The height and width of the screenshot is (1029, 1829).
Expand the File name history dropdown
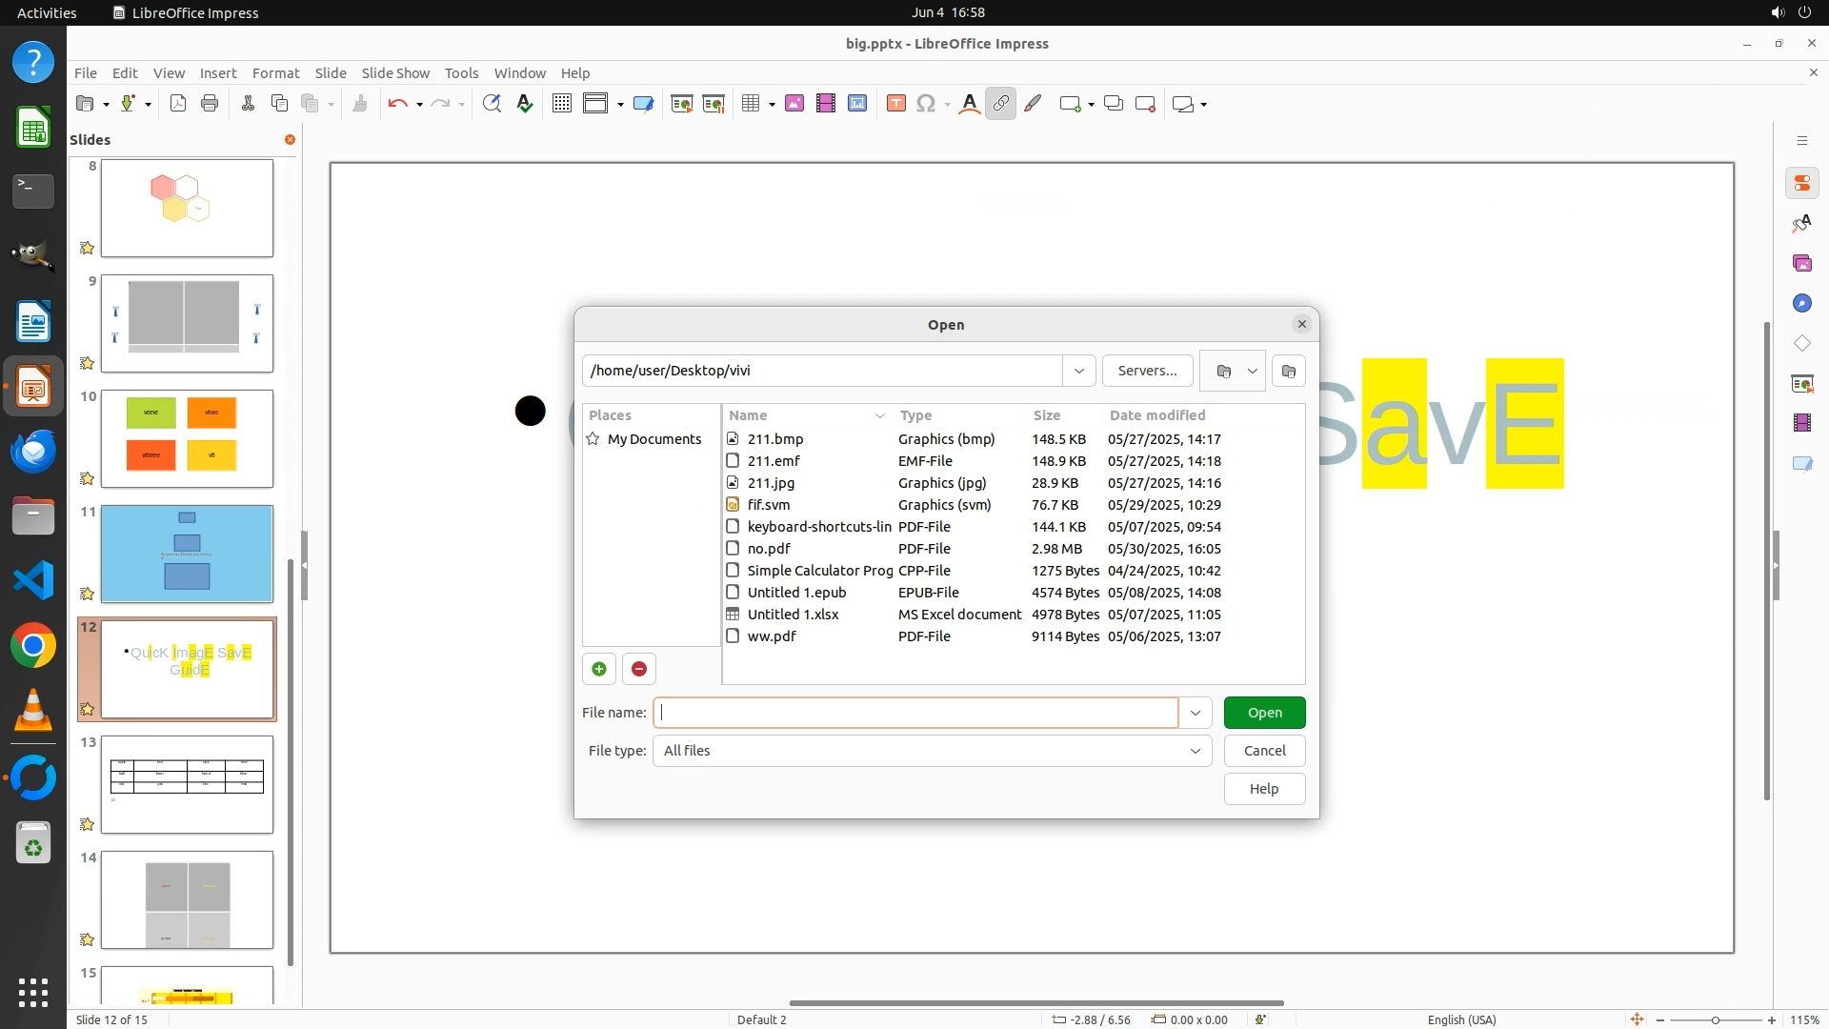pos(1195,713)
